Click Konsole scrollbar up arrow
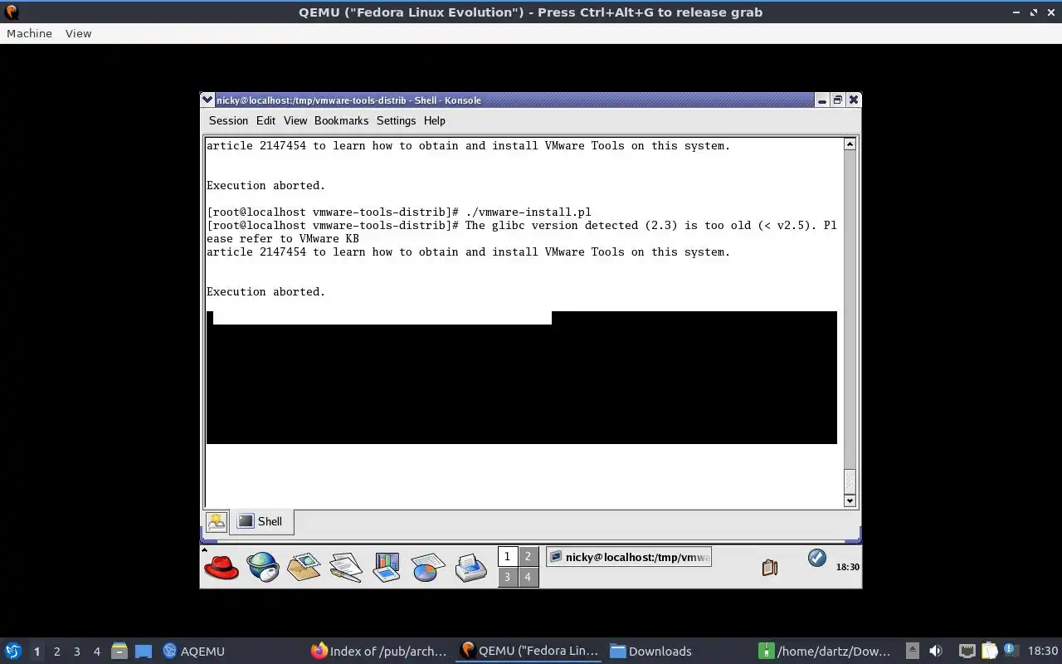 tap(850, 144)
